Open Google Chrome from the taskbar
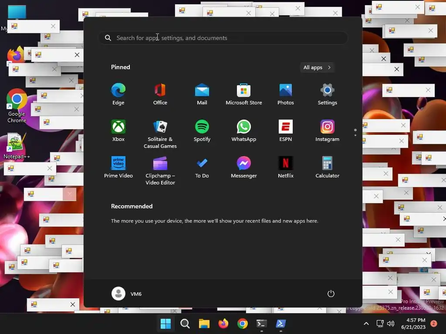The width and height of the screenshot is (446, 334). click(x=242, y=324)
